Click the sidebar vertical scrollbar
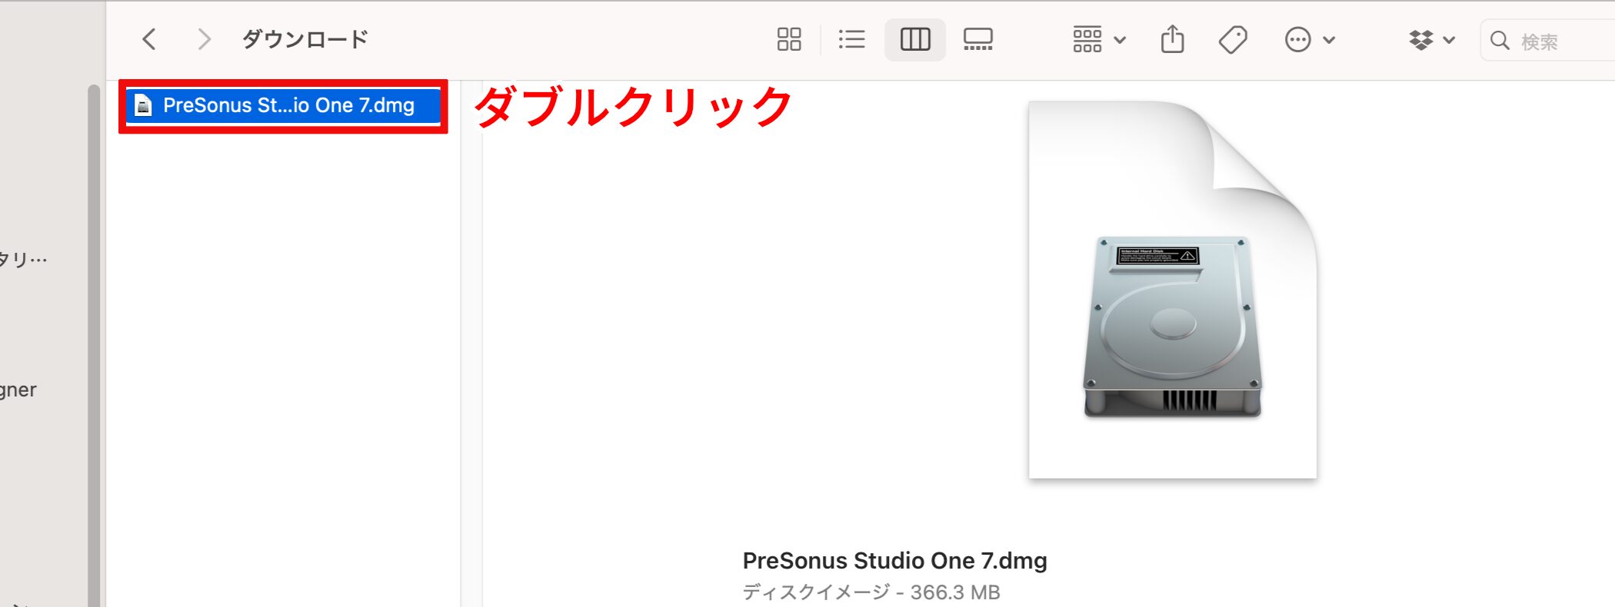 [94, 346]
